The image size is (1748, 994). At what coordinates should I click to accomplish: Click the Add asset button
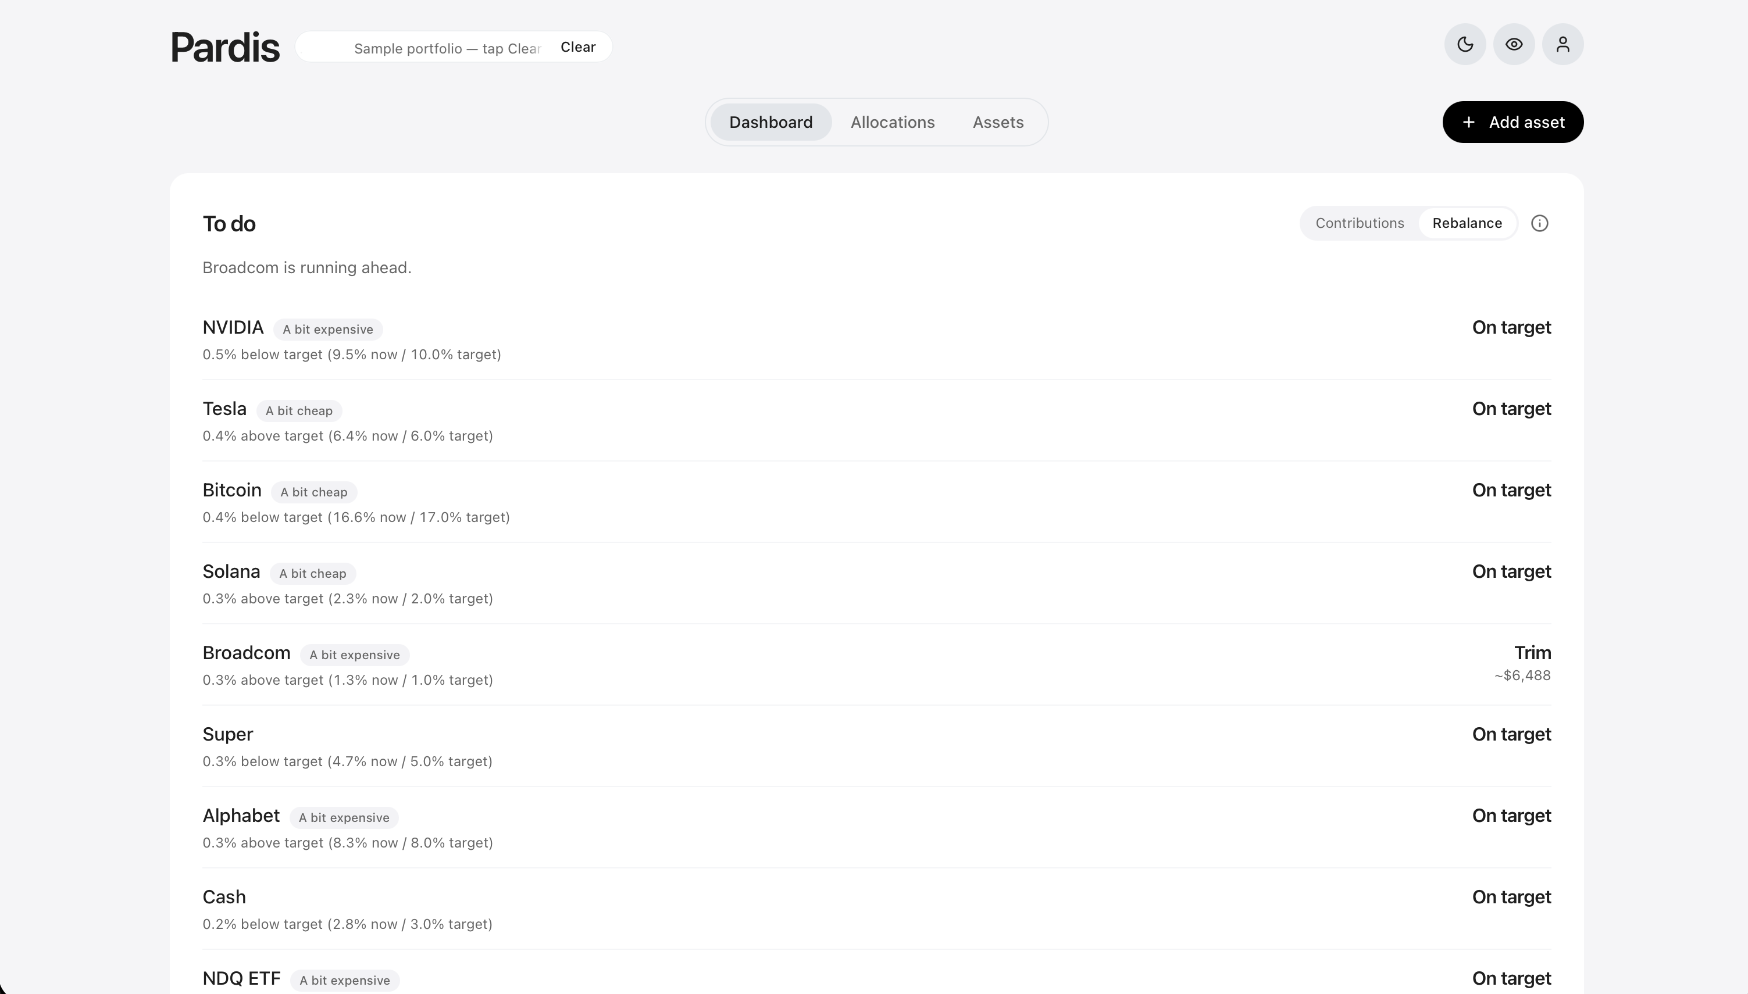coord(1513,122)
